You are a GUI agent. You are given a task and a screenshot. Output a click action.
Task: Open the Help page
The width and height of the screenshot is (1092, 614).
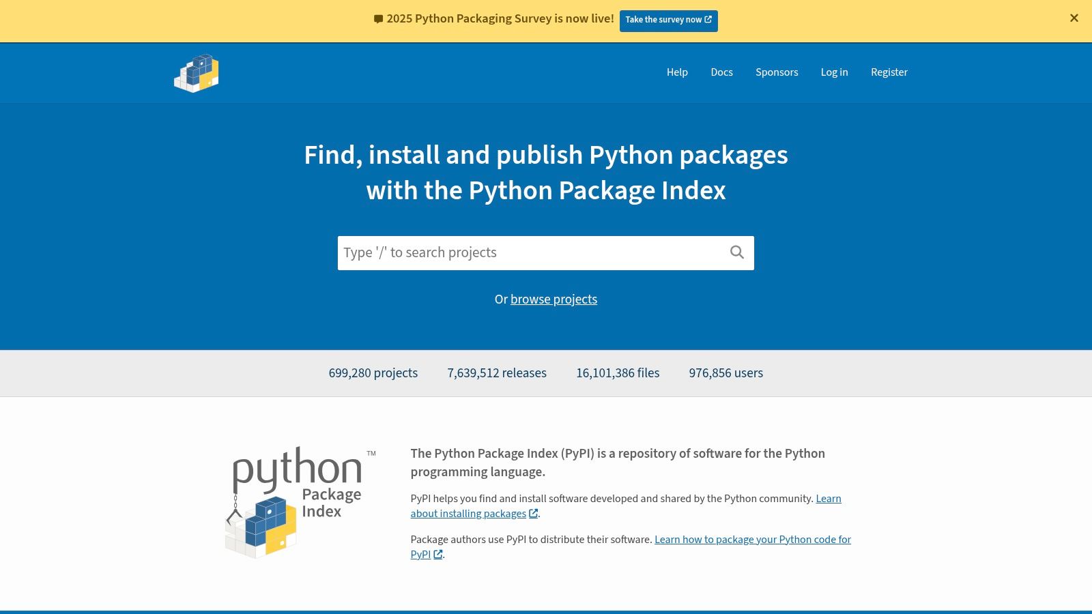677,72
